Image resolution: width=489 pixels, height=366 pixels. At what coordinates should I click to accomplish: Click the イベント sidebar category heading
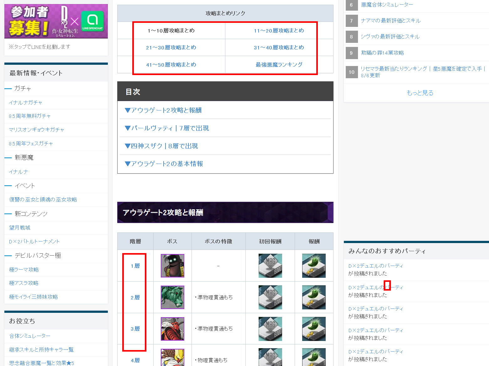25,186
